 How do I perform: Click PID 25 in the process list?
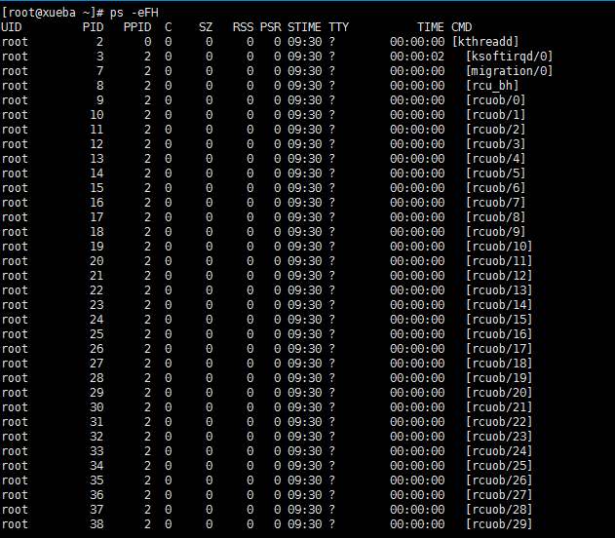pos(96,334)
